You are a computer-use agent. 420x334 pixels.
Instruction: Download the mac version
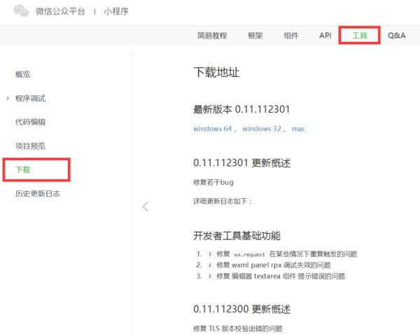pyautogui.click(x=298, y=129)
